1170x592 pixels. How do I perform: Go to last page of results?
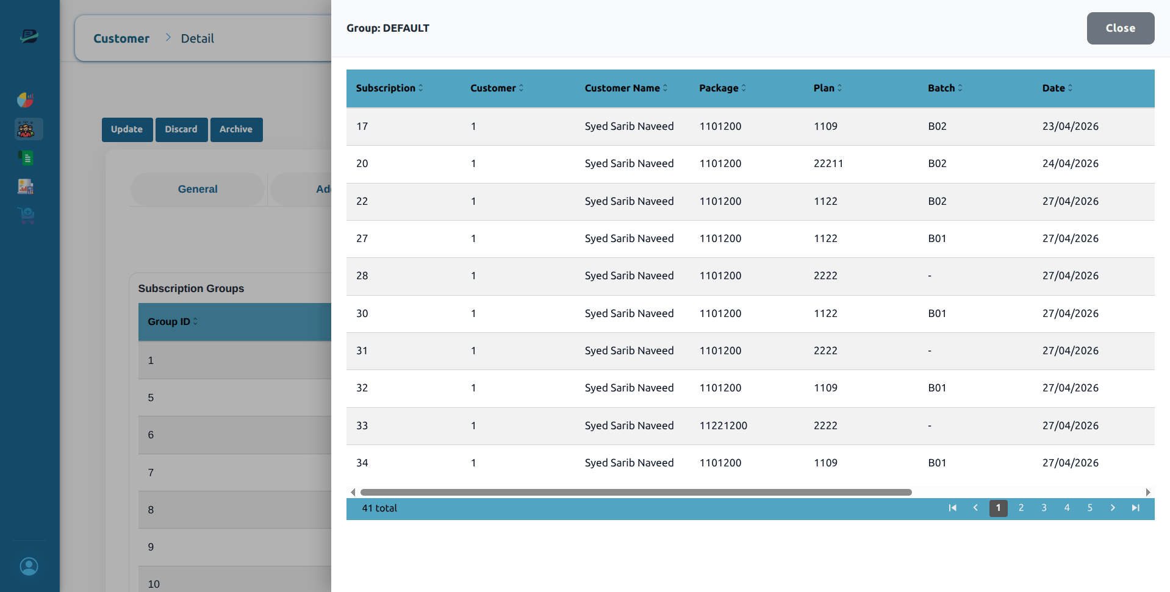pos(1135,508)
